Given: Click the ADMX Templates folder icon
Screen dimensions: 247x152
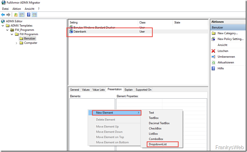Looking at the screenshot, I should pyautogui.click(x=8, y=26).
